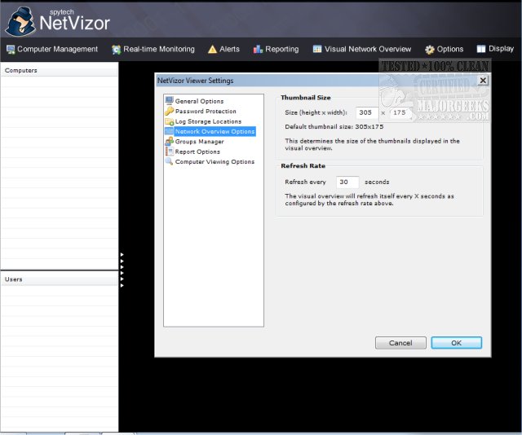Confirm settings with the OK button
The width and height of the screenshot is (522, 435).
tap(457, 343)
